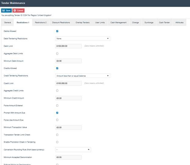190x165 pixels.
Task: Click the Minimum Credit Amount field
Action: tap(69, 98)
